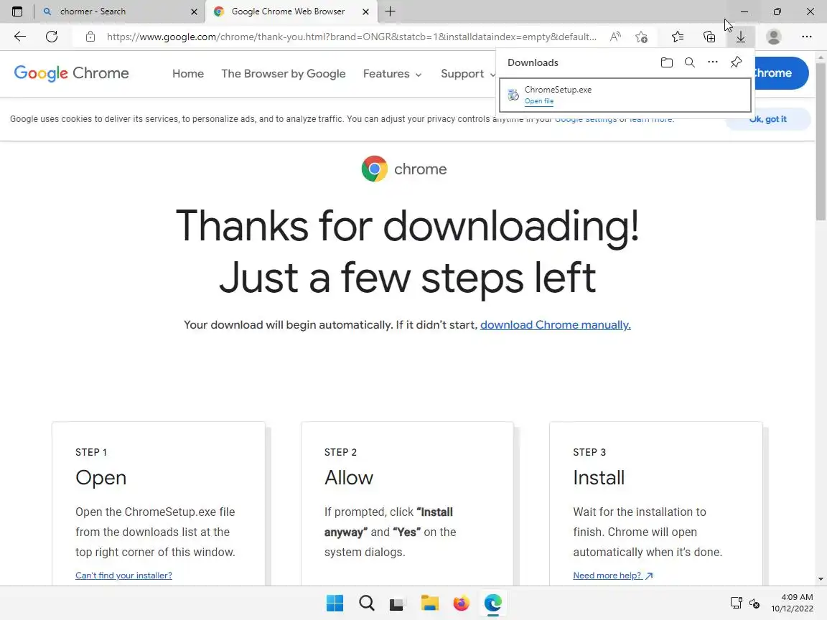Click the STEP 1 Open heading
The image size is (827, 620).
pyautogui.click(x=101, y=478)
